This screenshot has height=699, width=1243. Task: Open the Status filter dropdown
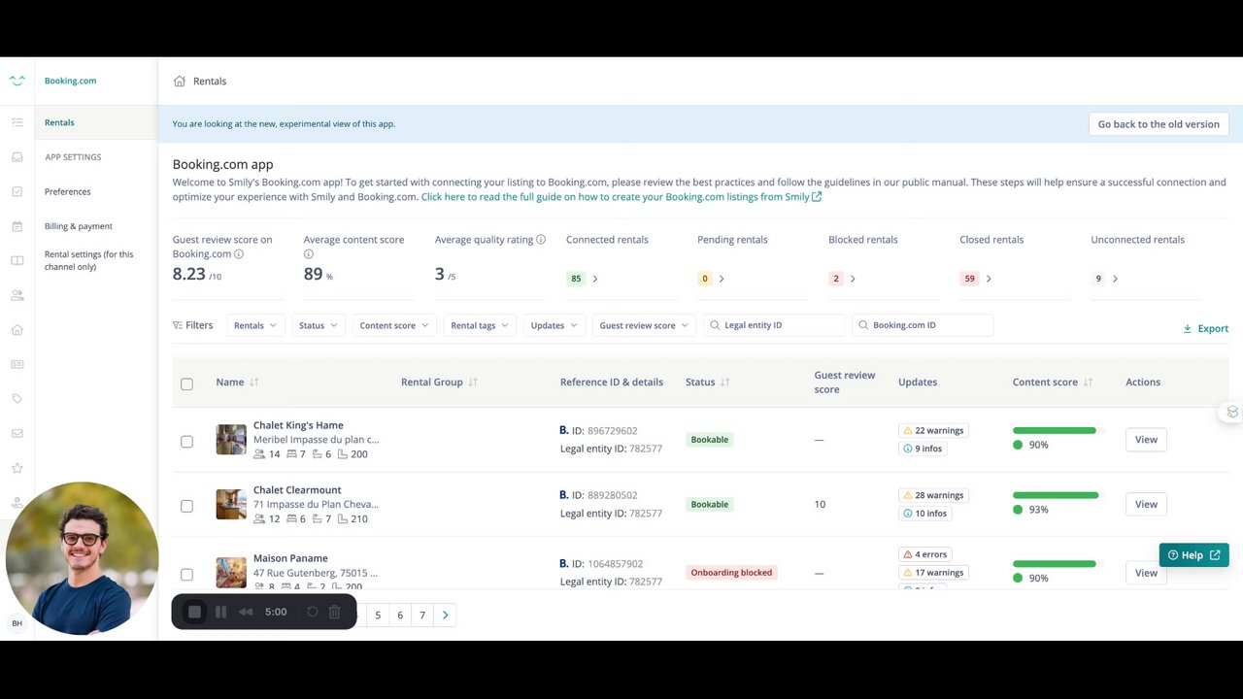[319, 325]
